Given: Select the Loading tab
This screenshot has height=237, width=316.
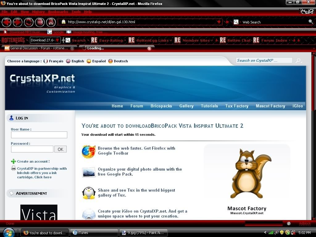Looking at the screenshot, I should (x=116, y=48).
